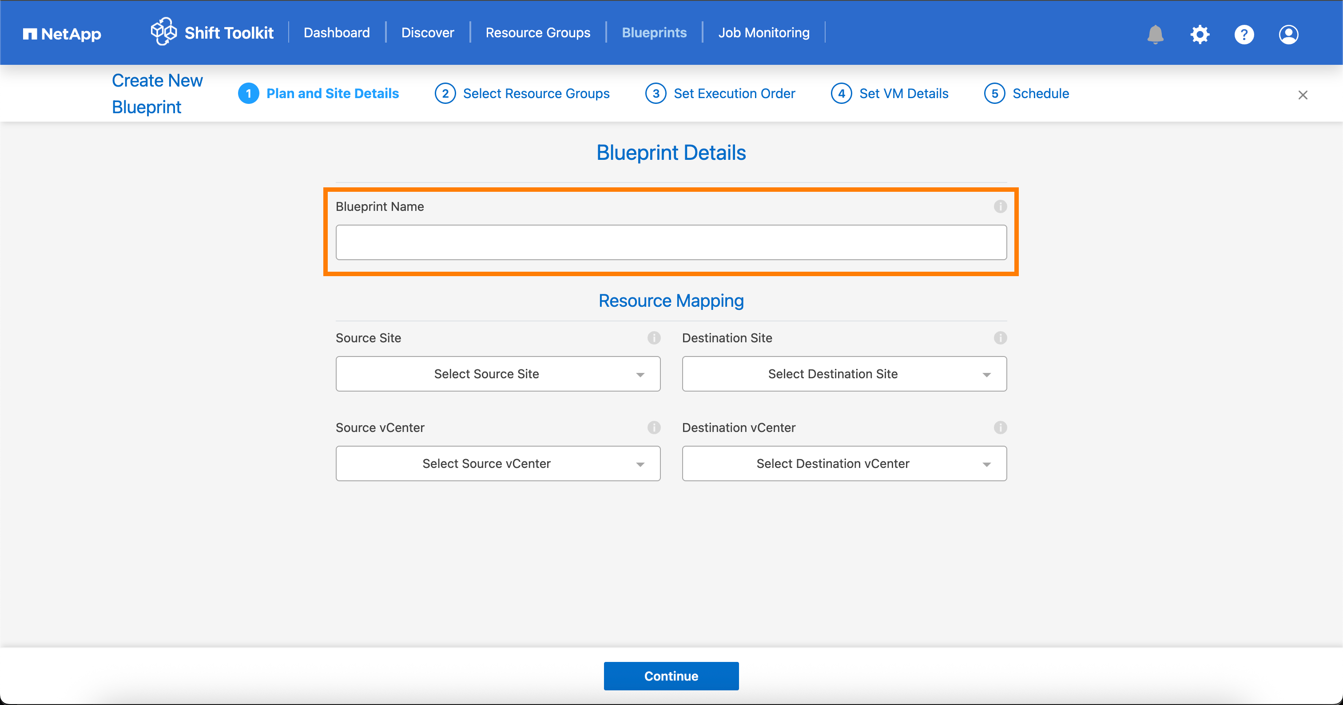The width and height of the screenshot is (1343, 705).
Task: Select the Blueprints tab
Action: click(654, 33)
